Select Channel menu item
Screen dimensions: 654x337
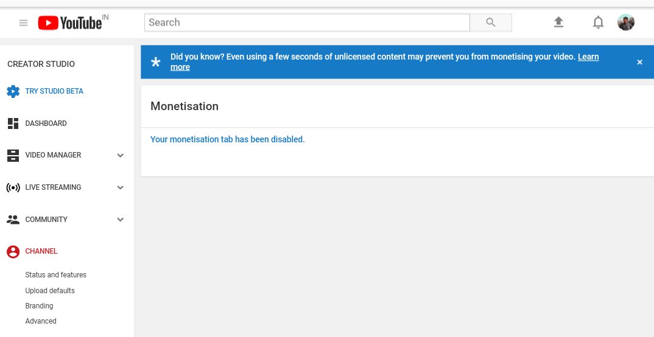[x=41, y=251]
